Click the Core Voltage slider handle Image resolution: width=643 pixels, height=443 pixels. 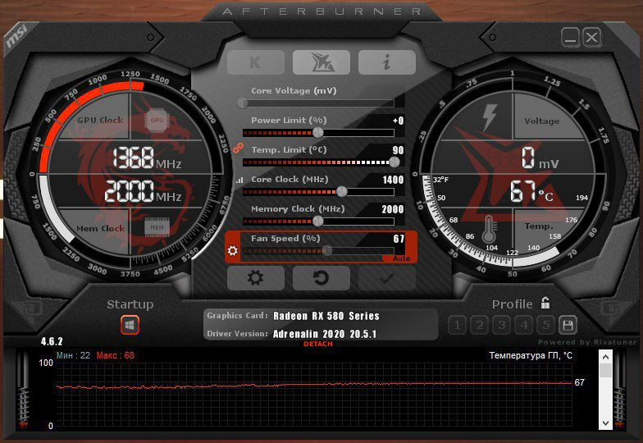(243, 103)
